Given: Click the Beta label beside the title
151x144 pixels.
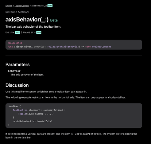Looking at the screenshot, I should pos(54,20).
